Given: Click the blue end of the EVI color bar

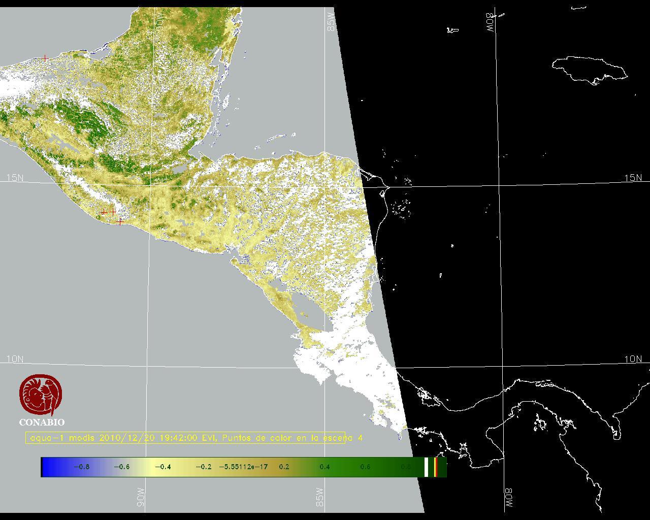Looking at the screenshot, I should 49,467.
